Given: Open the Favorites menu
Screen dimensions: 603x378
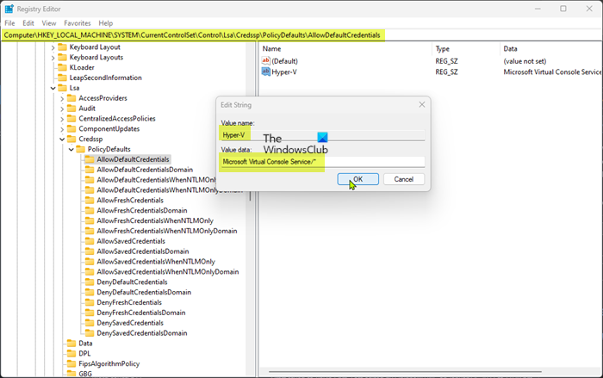Looking at the screenshot, I should coord(78,23).
